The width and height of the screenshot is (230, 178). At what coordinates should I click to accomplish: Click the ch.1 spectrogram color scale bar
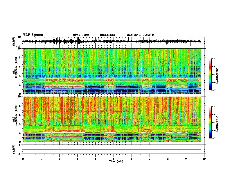tap(210, 74)
